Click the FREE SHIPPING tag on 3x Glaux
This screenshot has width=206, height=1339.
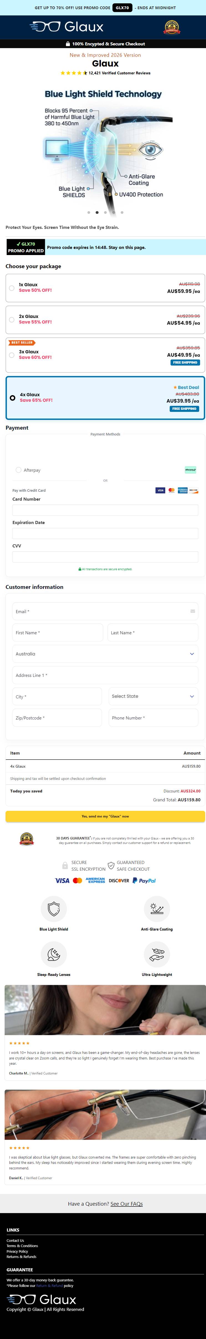(185, 362)
